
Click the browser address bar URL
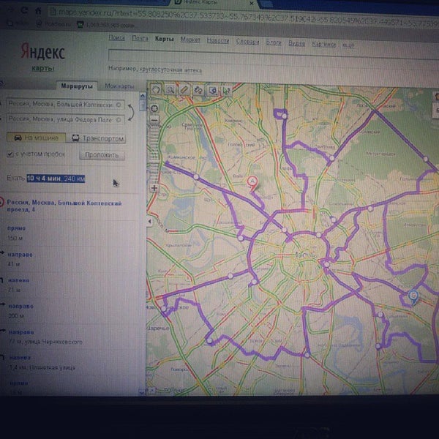(244, 16)
